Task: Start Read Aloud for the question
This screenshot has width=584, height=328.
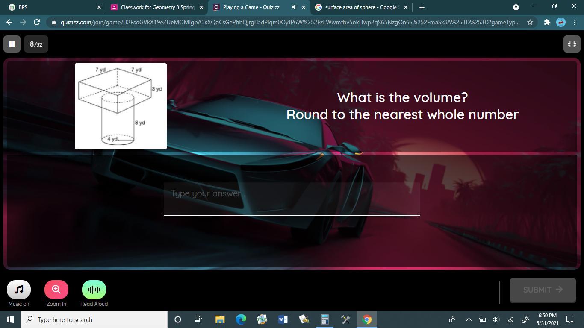Action: pos(94,290)
